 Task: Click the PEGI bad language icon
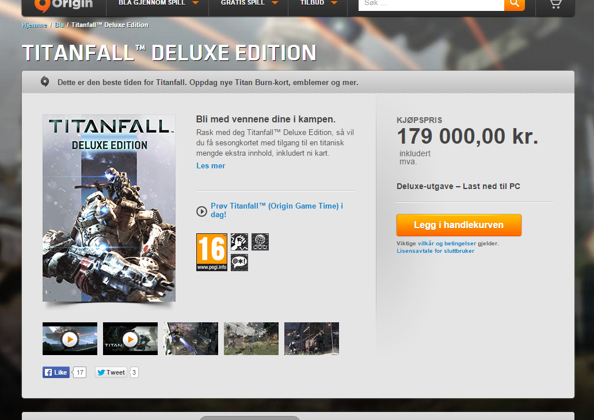239,263
